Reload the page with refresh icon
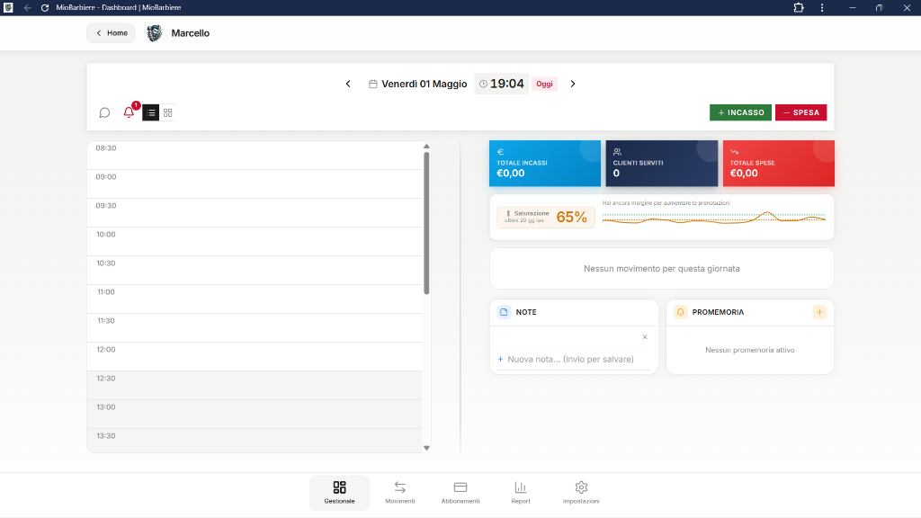 [x=45, y=7]
